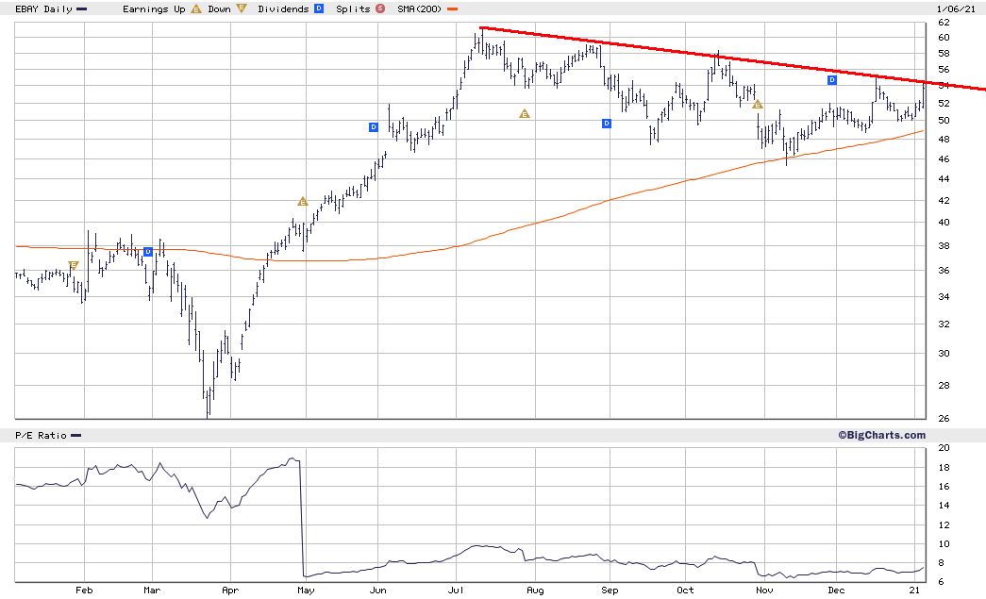Click the Splits legend text
Screen dimensions: 986x599
353,8
